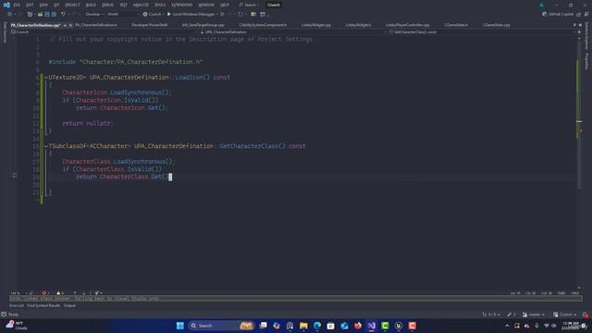Viewport: 592px width, 333px height.
Task: Click the feedback icon at top right
Action: click(586, 15)
